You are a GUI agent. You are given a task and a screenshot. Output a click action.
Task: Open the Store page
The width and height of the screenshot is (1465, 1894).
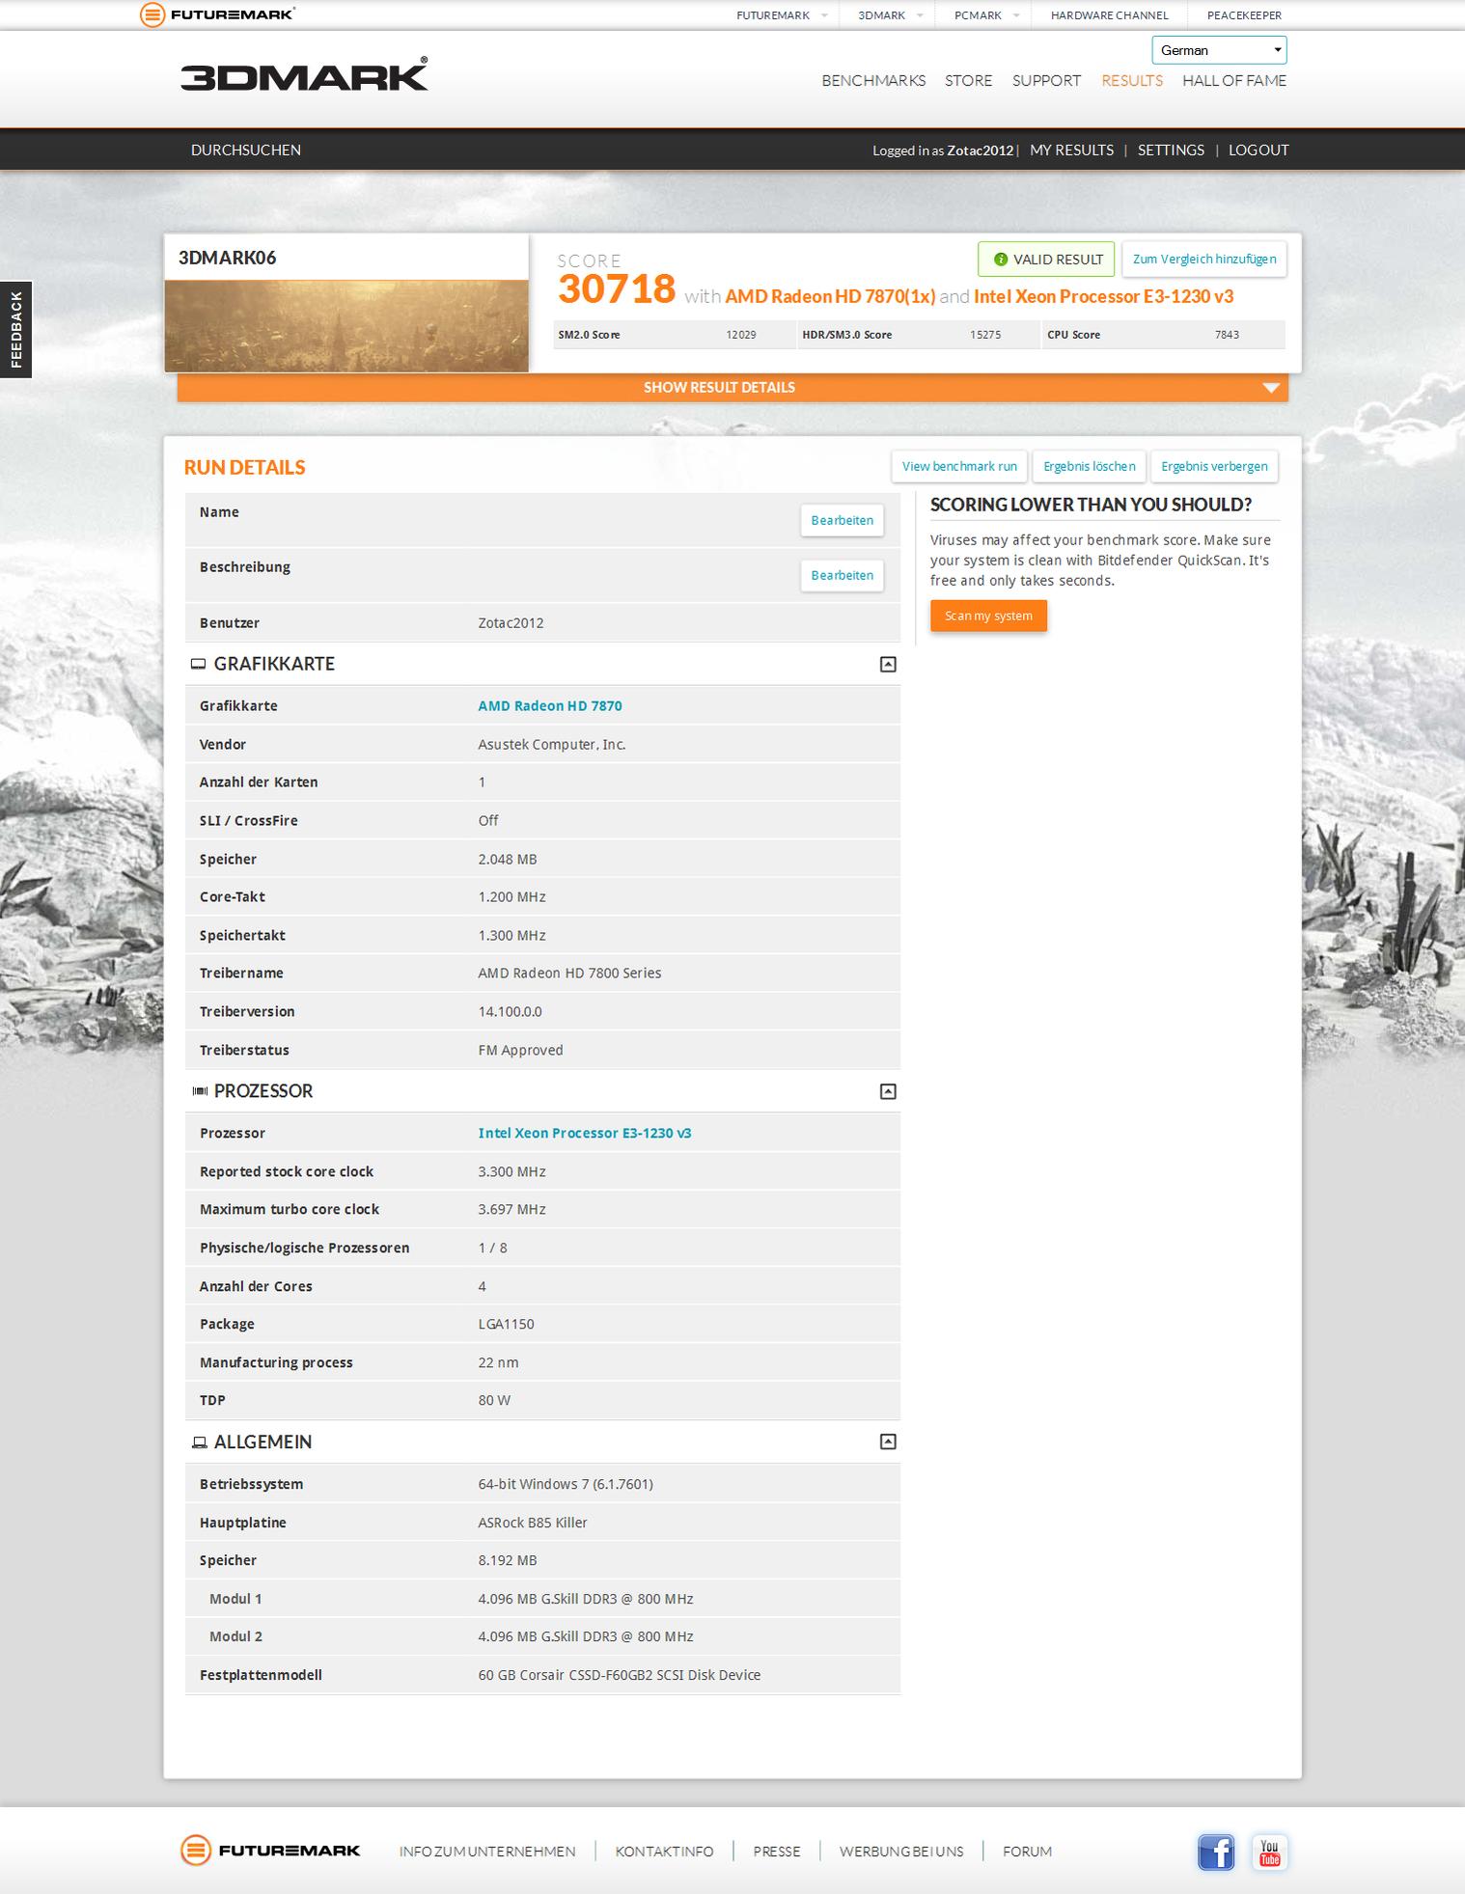click(968, 80)
